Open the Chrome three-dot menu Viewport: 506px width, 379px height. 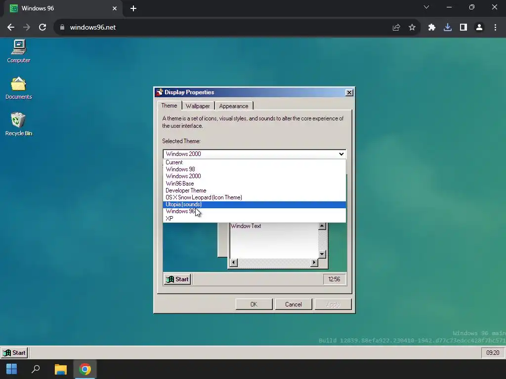click(x=495, y=28)
